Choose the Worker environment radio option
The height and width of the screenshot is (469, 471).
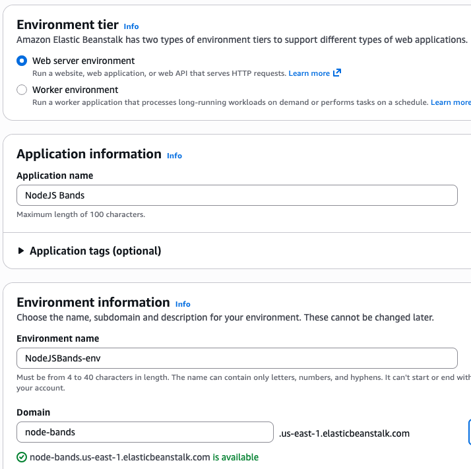click(x=22, y=90)
